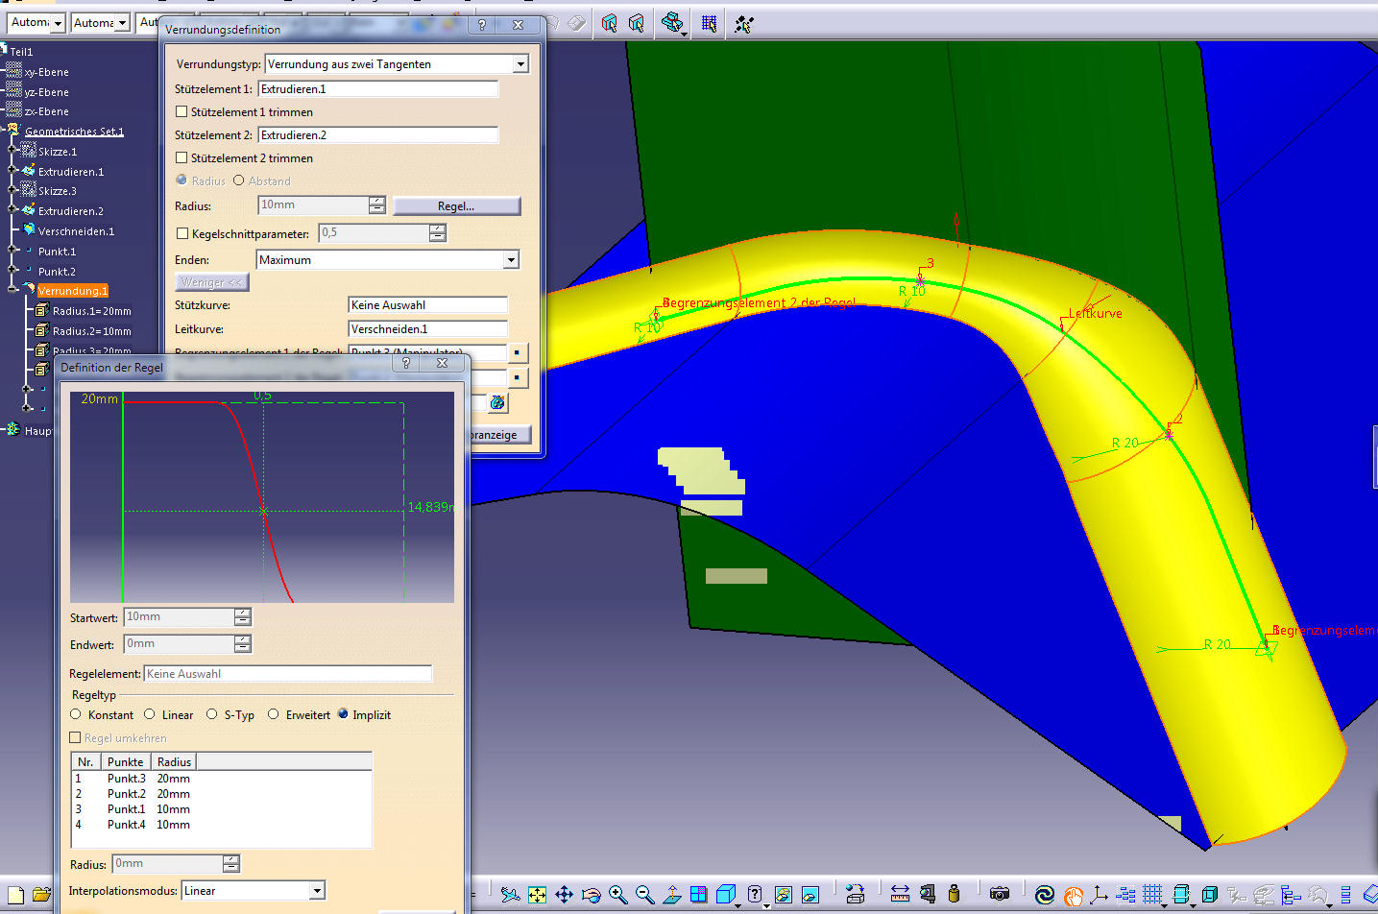The width and height of the screenshot is (1378, 914).
Task: Activate the Fly mode icon
Action: pyautogui.click(x=510, y=895)
